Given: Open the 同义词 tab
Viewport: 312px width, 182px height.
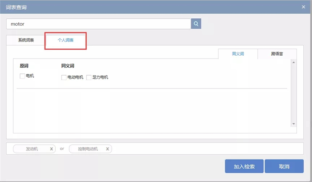Looking at the screenshot, I should 238,54.
